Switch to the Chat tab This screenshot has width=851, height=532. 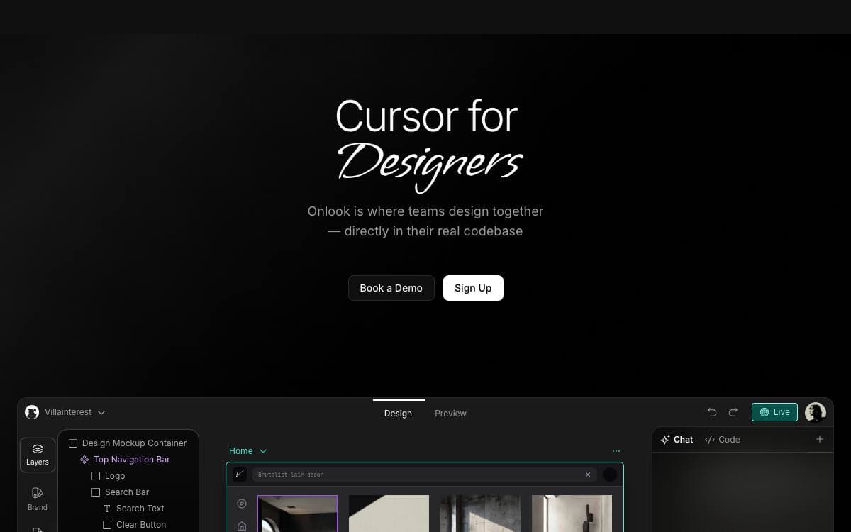(677, 440)
